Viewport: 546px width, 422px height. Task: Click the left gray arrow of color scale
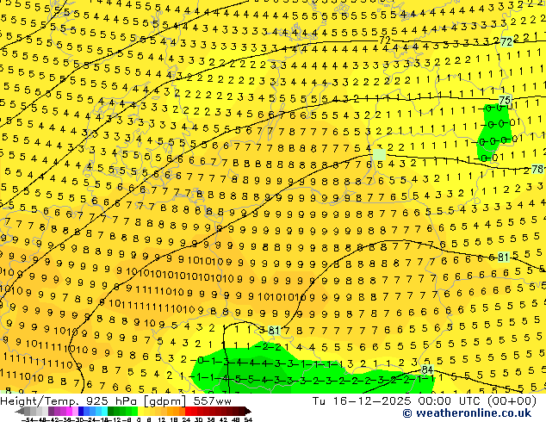[x=20, y=411]
